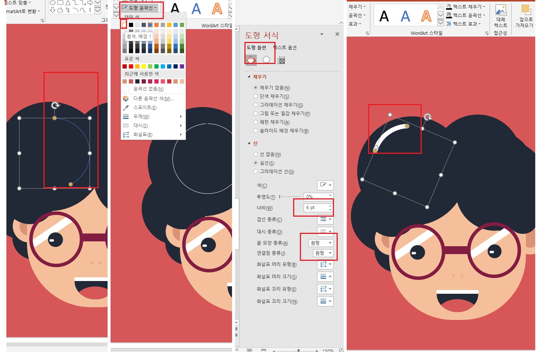Open the 도형 서식 pane options arrow
539x354 pixels.
tap(322, 34)
